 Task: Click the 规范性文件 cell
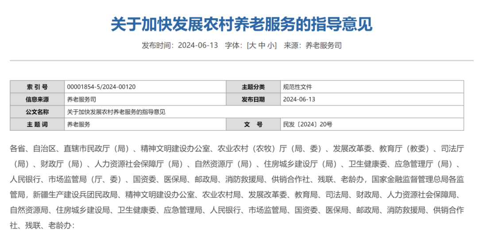372,87
